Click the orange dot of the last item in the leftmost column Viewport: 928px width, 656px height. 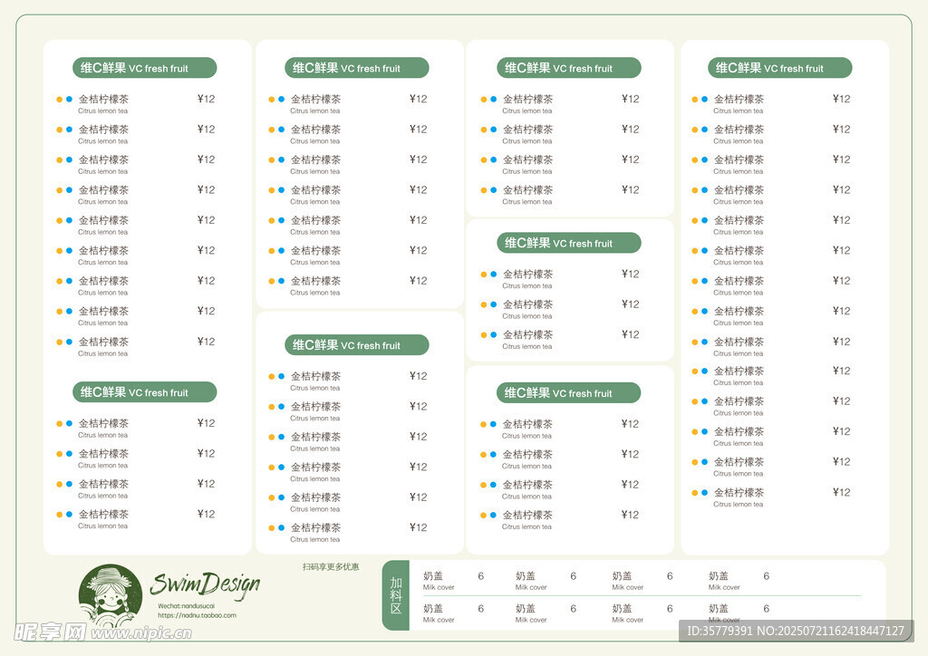60,515
